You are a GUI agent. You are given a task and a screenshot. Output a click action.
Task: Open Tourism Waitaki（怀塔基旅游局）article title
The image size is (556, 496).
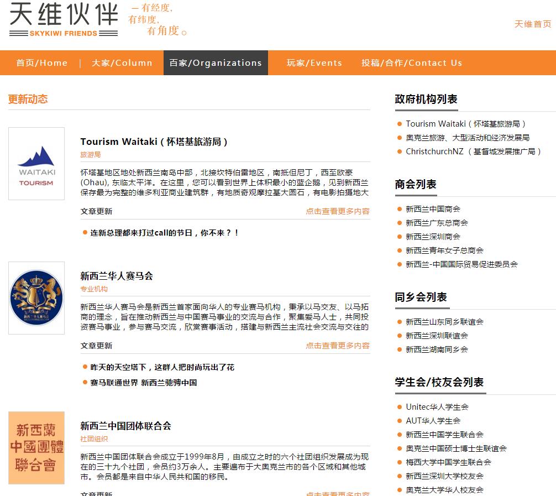pos(154,142)
